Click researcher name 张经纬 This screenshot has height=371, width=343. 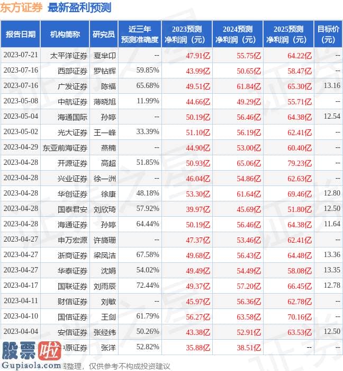[x=105, y=332]
